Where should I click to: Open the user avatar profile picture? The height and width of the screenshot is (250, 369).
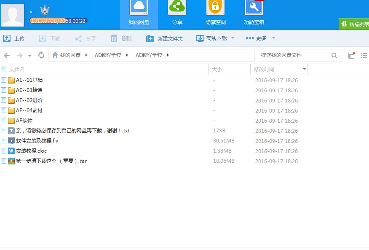[13, 15]
